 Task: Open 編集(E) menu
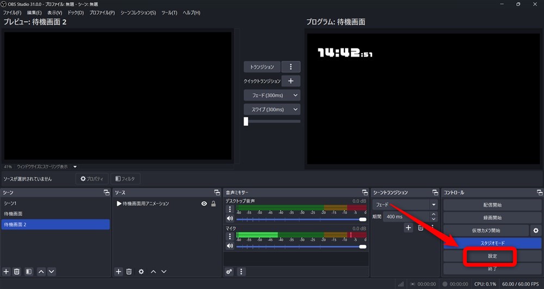coord(34,13)
